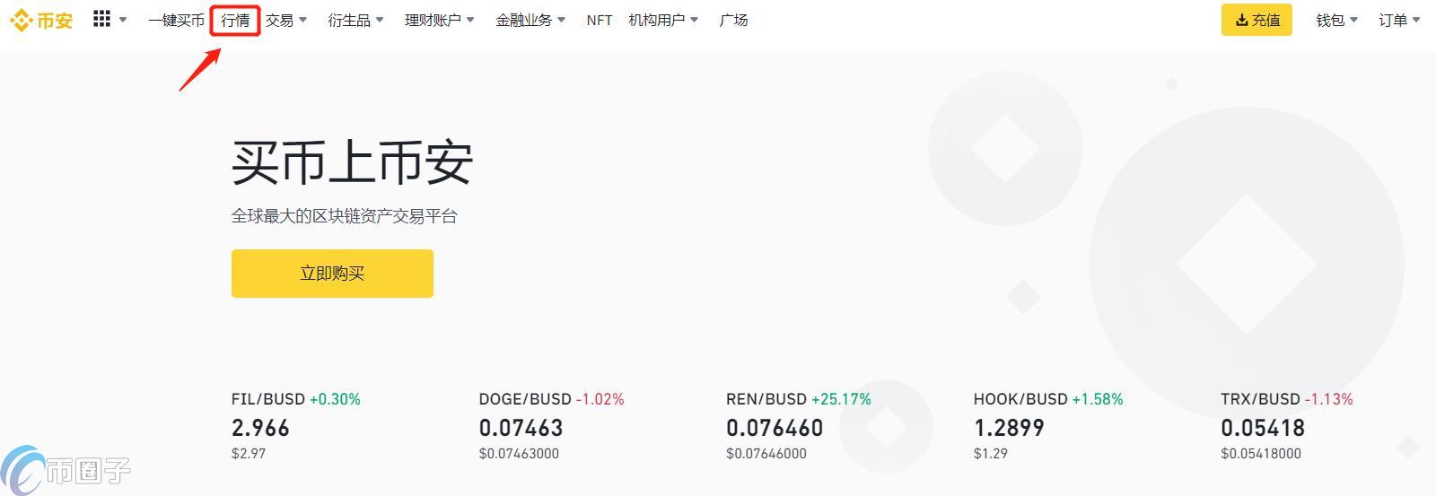Open the FIL/BUSD trading pair
The height and width of the screenshot is (496, 1436).
point(268,399)
